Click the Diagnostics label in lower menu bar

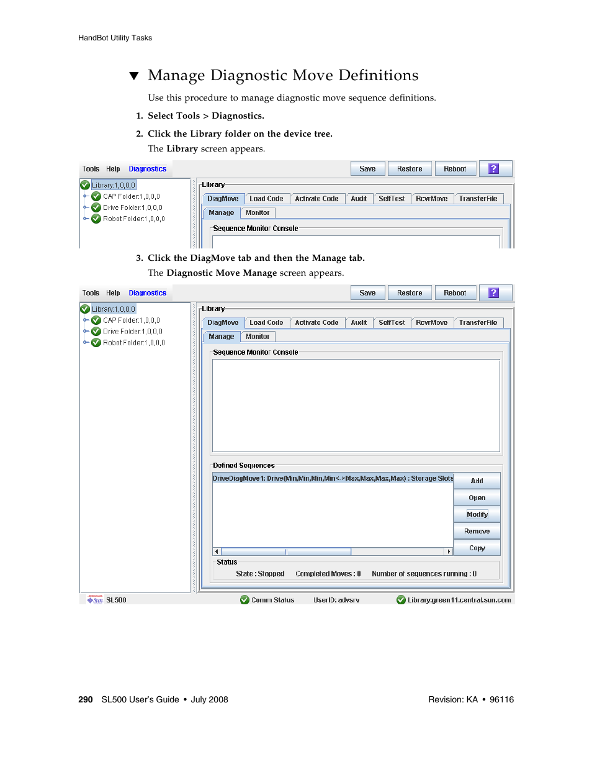coord(148,293)
